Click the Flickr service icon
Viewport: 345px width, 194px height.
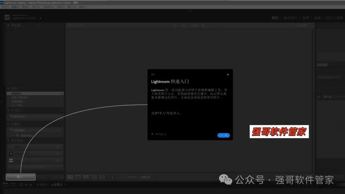pos(11,160)
